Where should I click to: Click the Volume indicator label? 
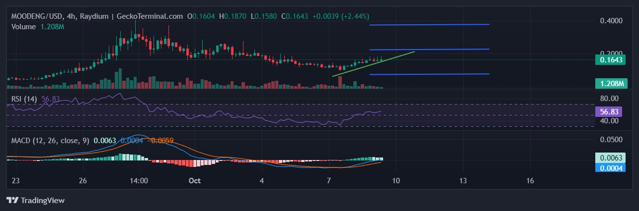pos(23,26)
